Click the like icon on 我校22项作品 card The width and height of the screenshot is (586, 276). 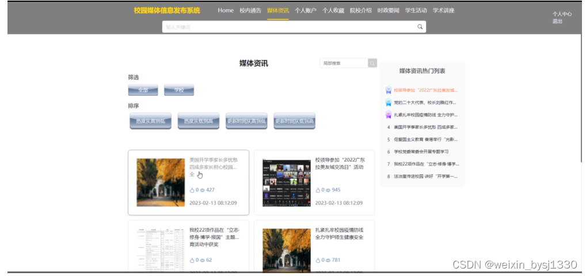[192, 260]
